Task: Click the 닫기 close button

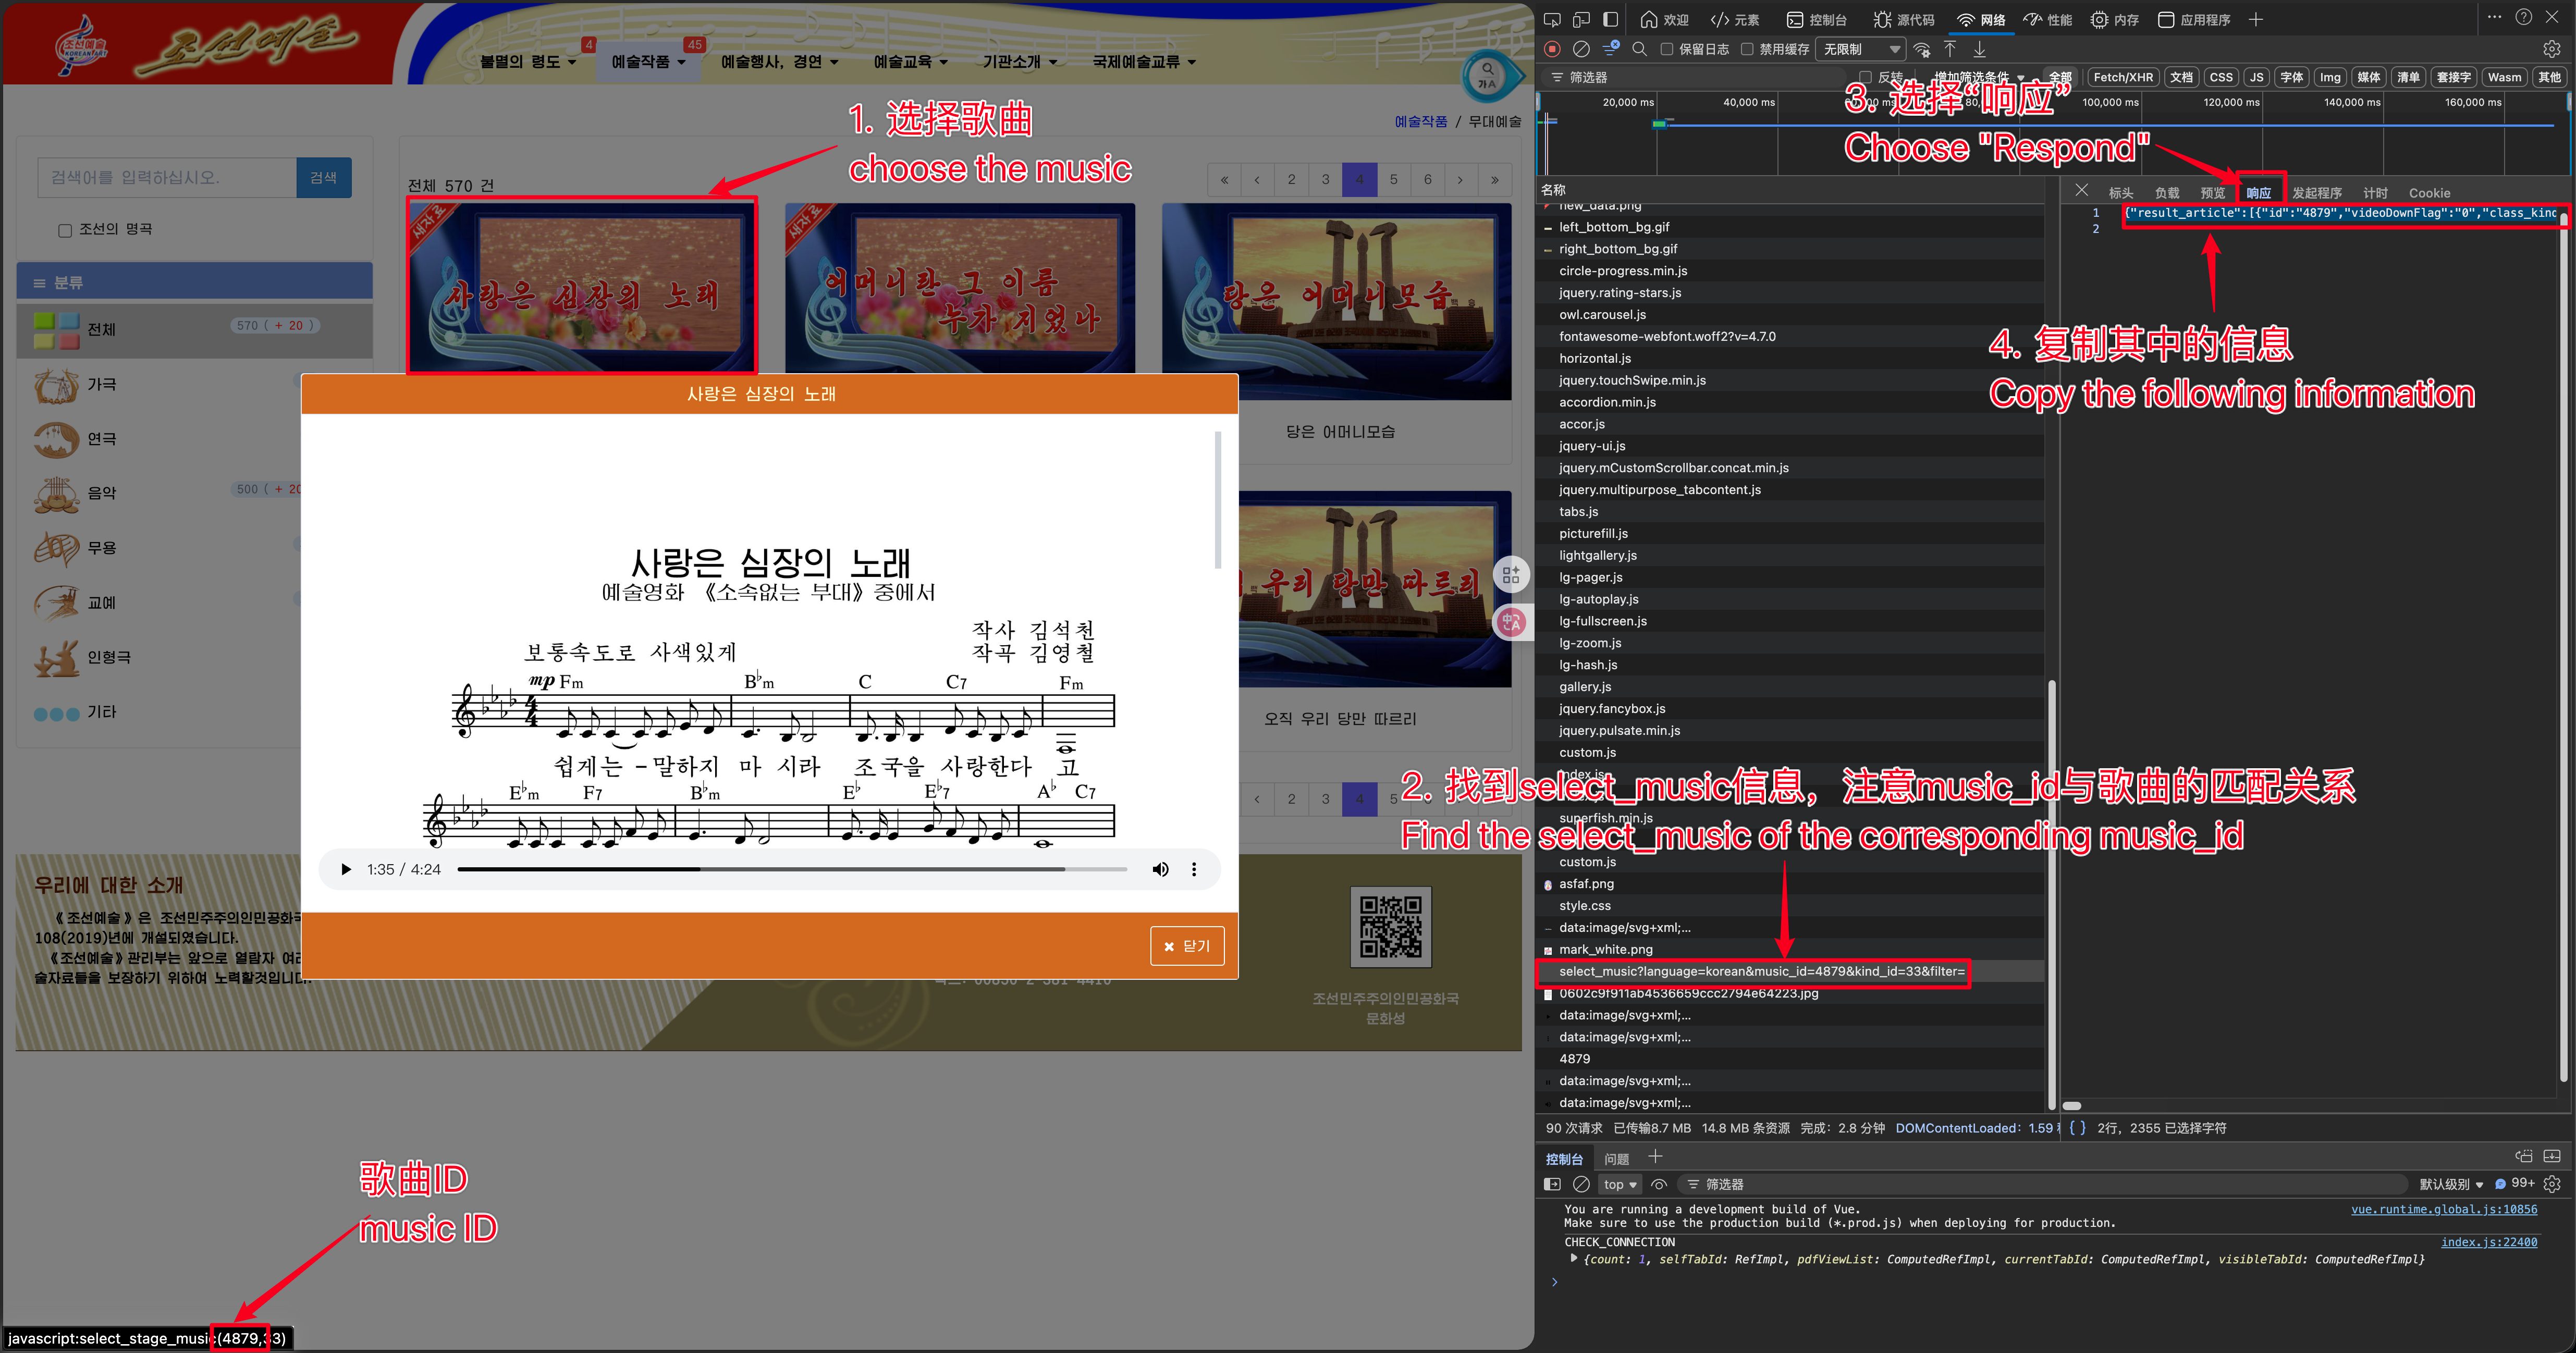Action: tap(1187, 945)
